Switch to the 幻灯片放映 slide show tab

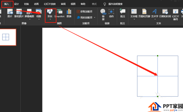pos(50,4)
